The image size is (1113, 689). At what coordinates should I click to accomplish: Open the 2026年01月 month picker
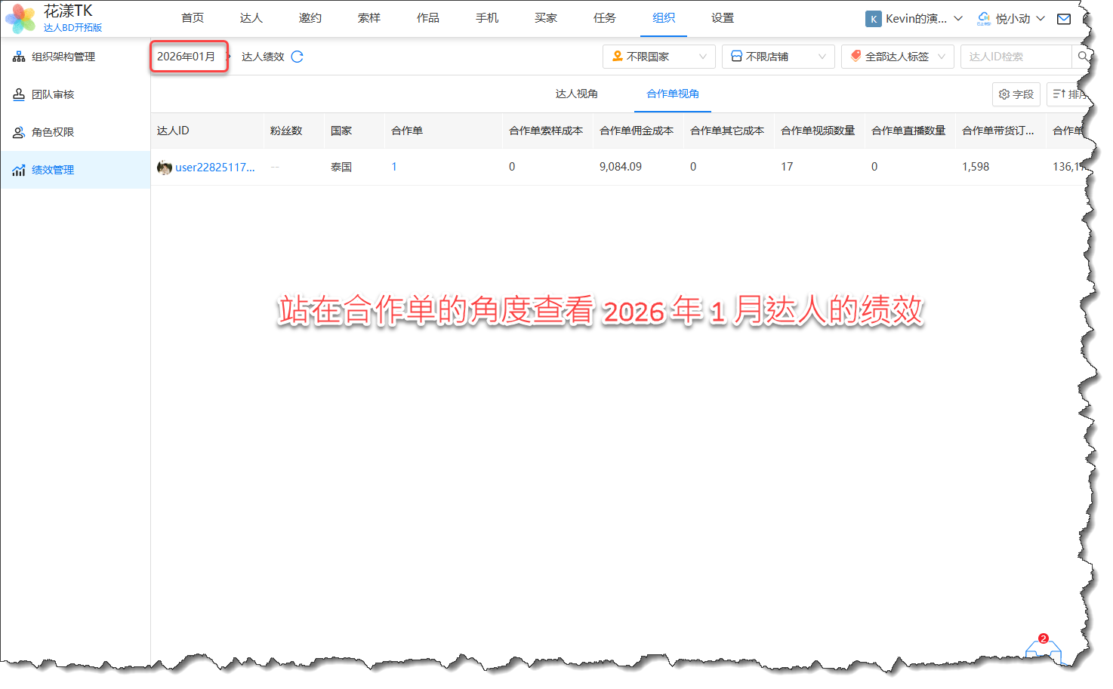(x=187, y=57)
